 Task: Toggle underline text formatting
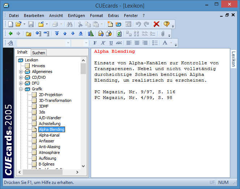pos(111,43)
